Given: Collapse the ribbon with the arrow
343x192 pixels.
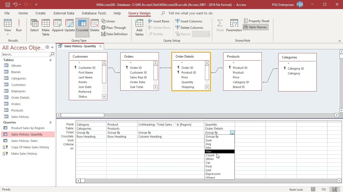Looking at the screenshot, I should (340, 41).
